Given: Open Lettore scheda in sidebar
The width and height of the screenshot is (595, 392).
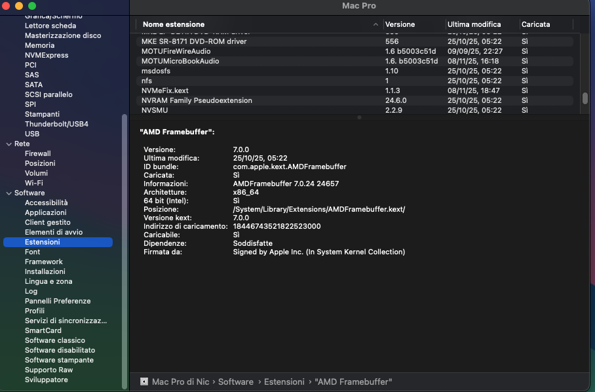Looking at the screenshot, I should pyautogui.click(x=50, y=26).
